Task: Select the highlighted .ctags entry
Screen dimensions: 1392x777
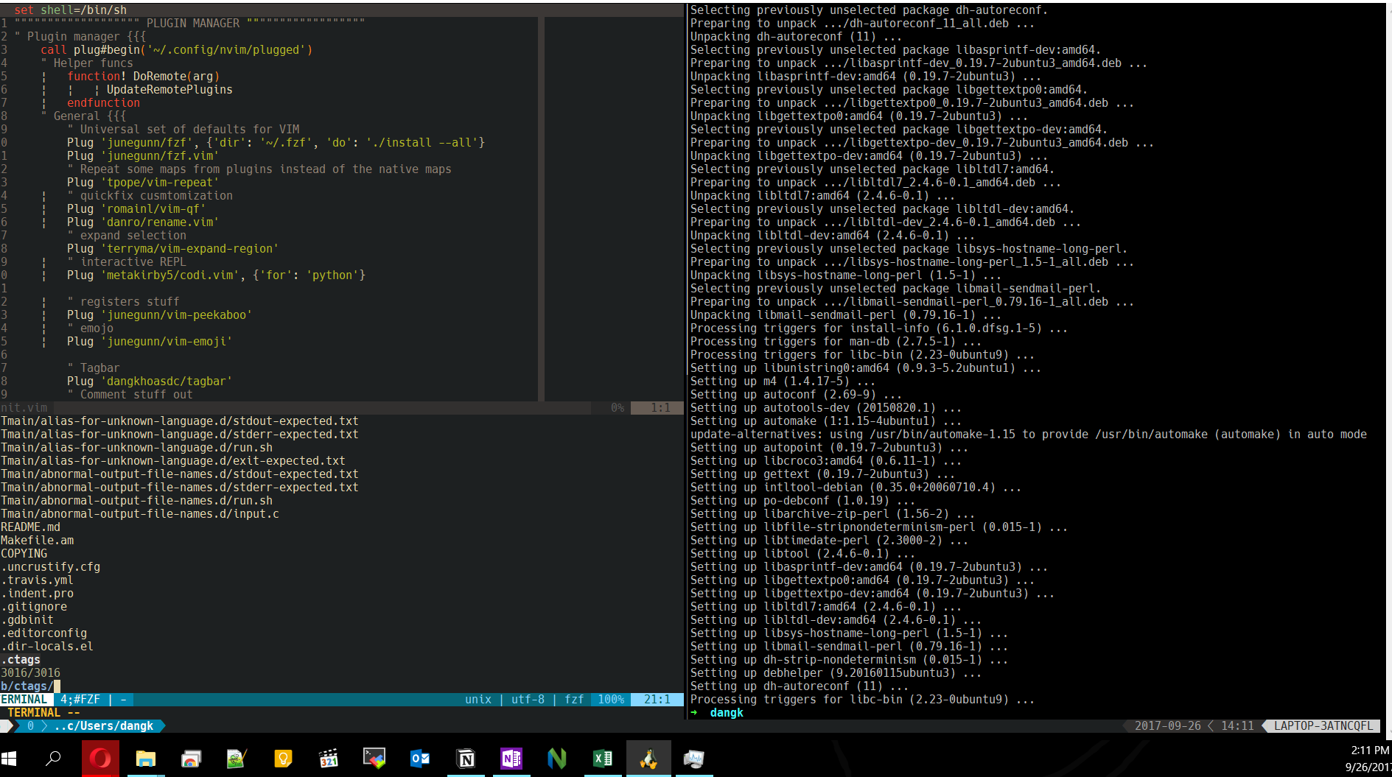Action: (x=21, y=660)
